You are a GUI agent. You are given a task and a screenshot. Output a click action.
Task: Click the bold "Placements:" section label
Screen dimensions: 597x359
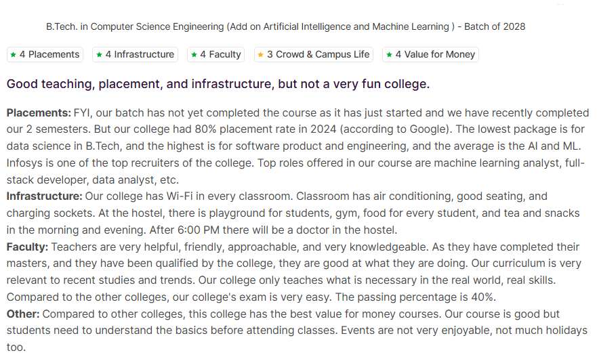pyautogui.click(x=39, y=112)
